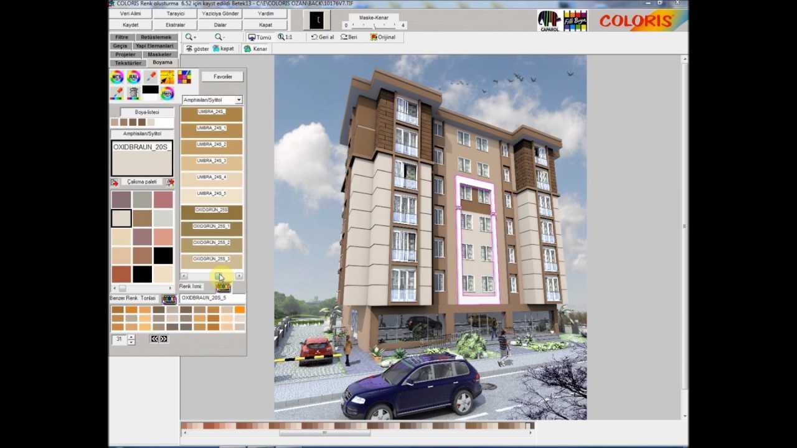Undo with Geri al
Screen dimensions: 797x448
tap(323, 37)
